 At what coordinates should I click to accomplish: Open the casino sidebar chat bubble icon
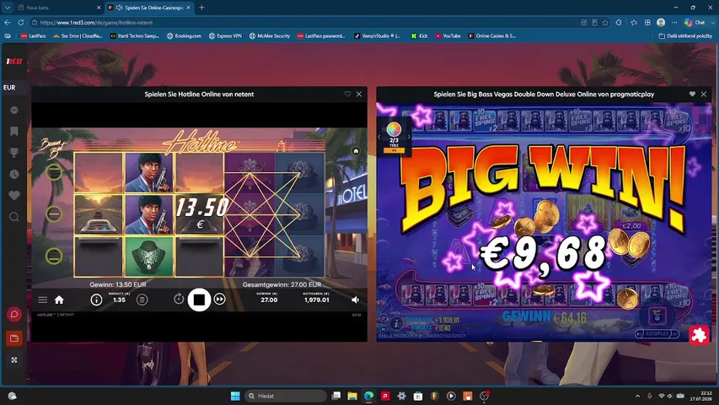click(x=14, y=111)
